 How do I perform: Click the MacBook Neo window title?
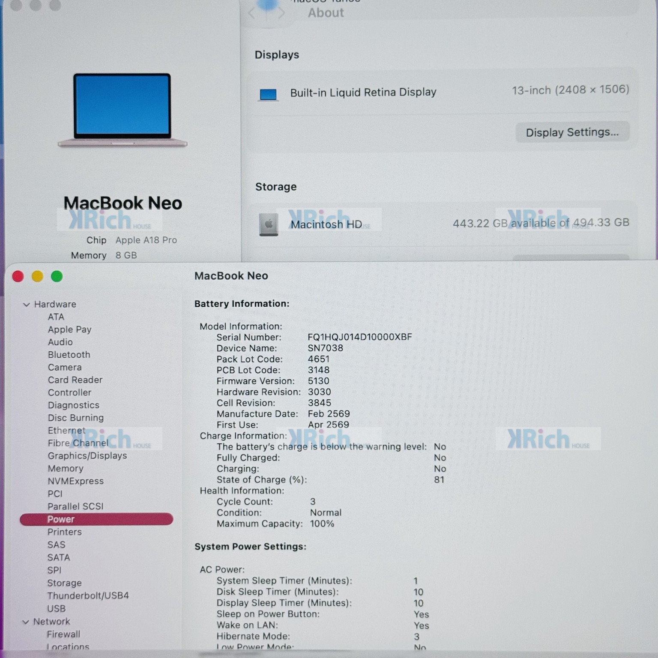coord(231,276)
